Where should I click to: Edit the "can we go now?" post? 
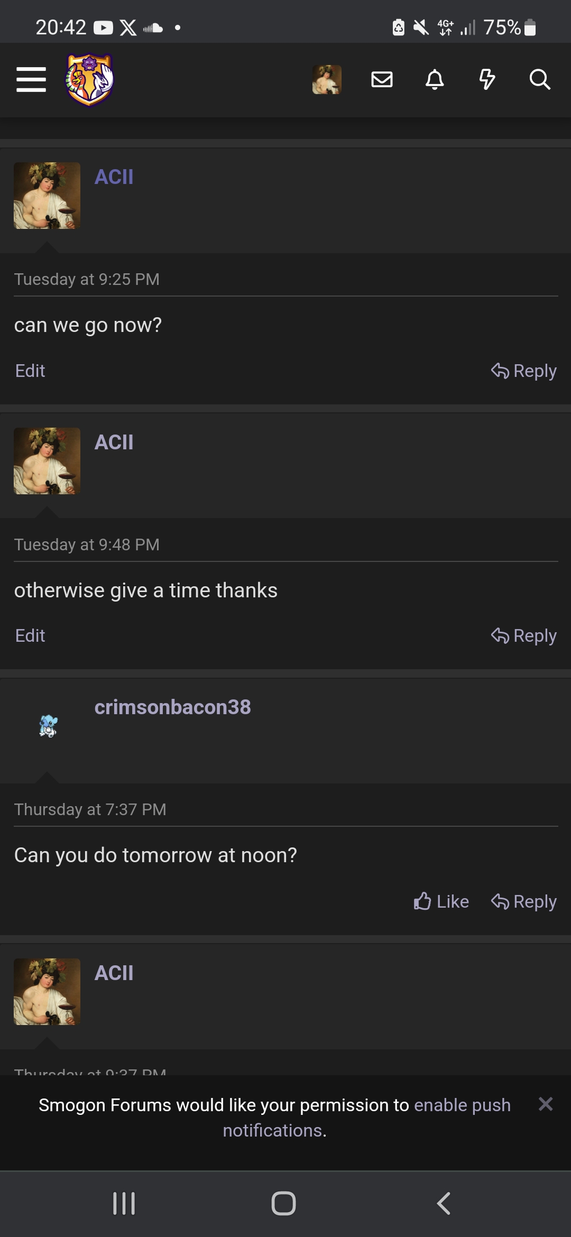pyautogui.click(x=30, y=371)
